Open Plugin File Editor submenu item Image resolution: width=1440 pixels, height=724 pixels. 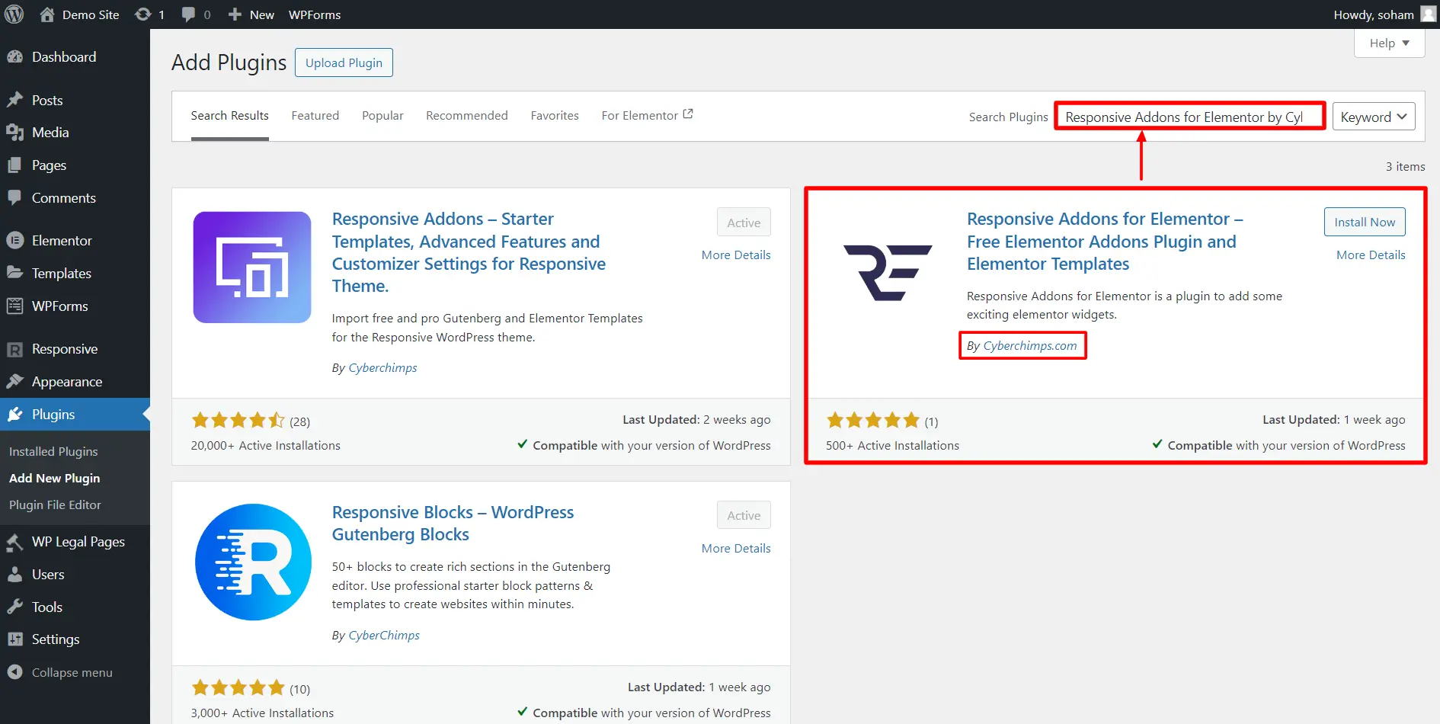[x=55, y=505]
